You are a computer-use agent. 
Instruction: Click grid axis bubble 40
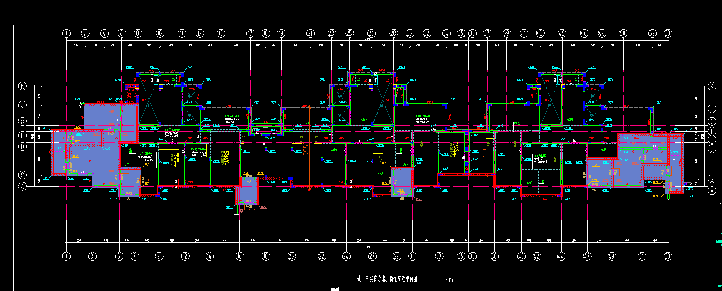coord(521,256)
